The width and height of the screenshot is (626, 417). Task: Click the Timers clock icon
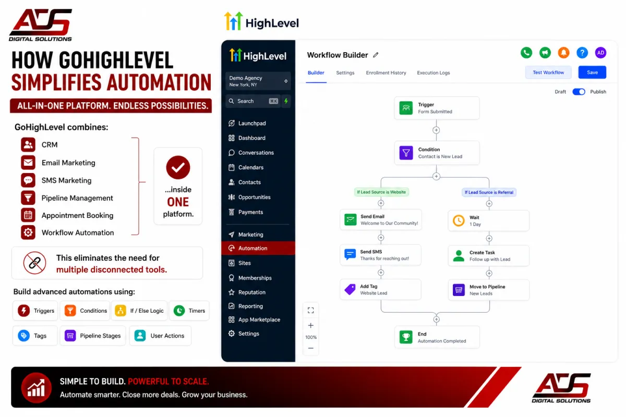(179, 311)
